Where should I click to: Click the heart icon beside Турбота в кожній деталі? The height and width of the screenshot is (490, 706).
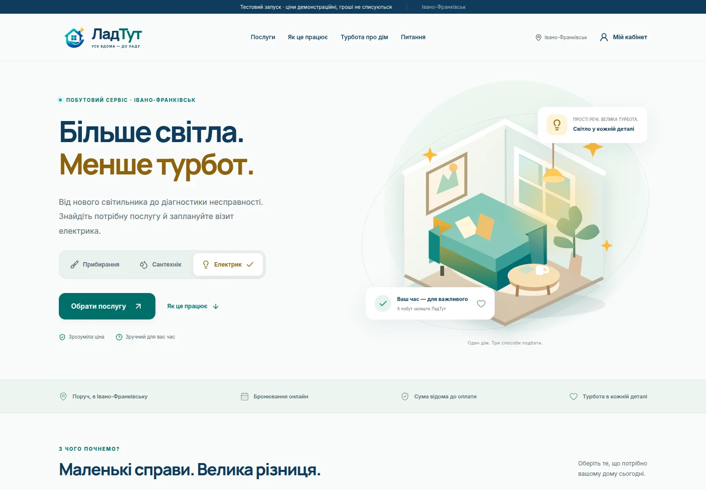tap(574, 396)
